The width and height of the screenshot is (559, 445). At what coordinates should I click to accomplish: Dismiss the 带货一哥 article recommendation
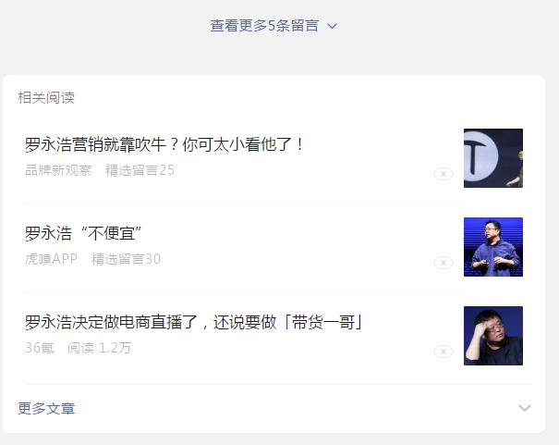pyautogui.click(x=444, y=352)
